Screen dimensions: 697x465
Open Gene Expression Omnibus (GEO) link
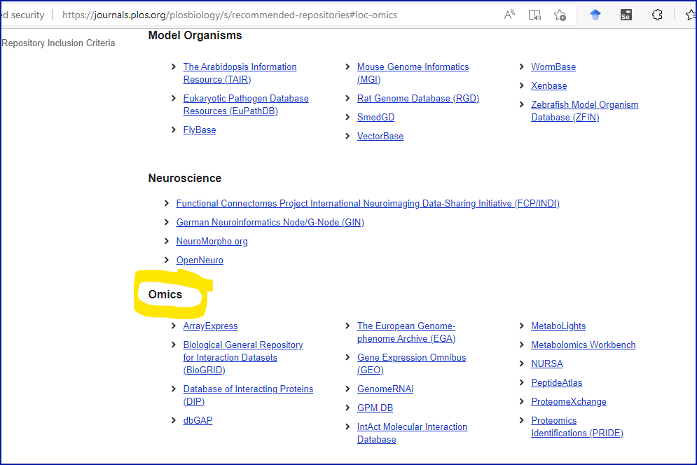pos(411,363)
